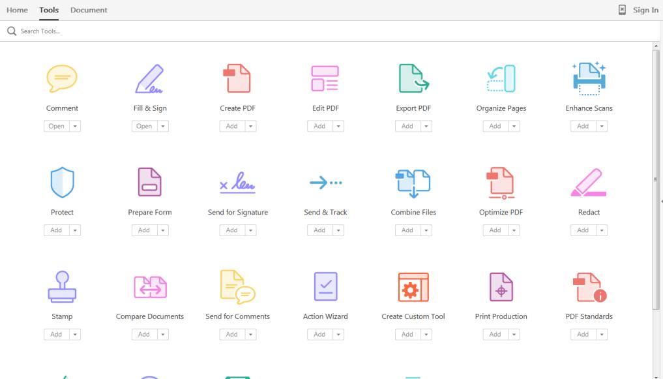
Task: Expand dropdown arrow under Stamp
Action: pyautogui.click(x=75, y=334)
